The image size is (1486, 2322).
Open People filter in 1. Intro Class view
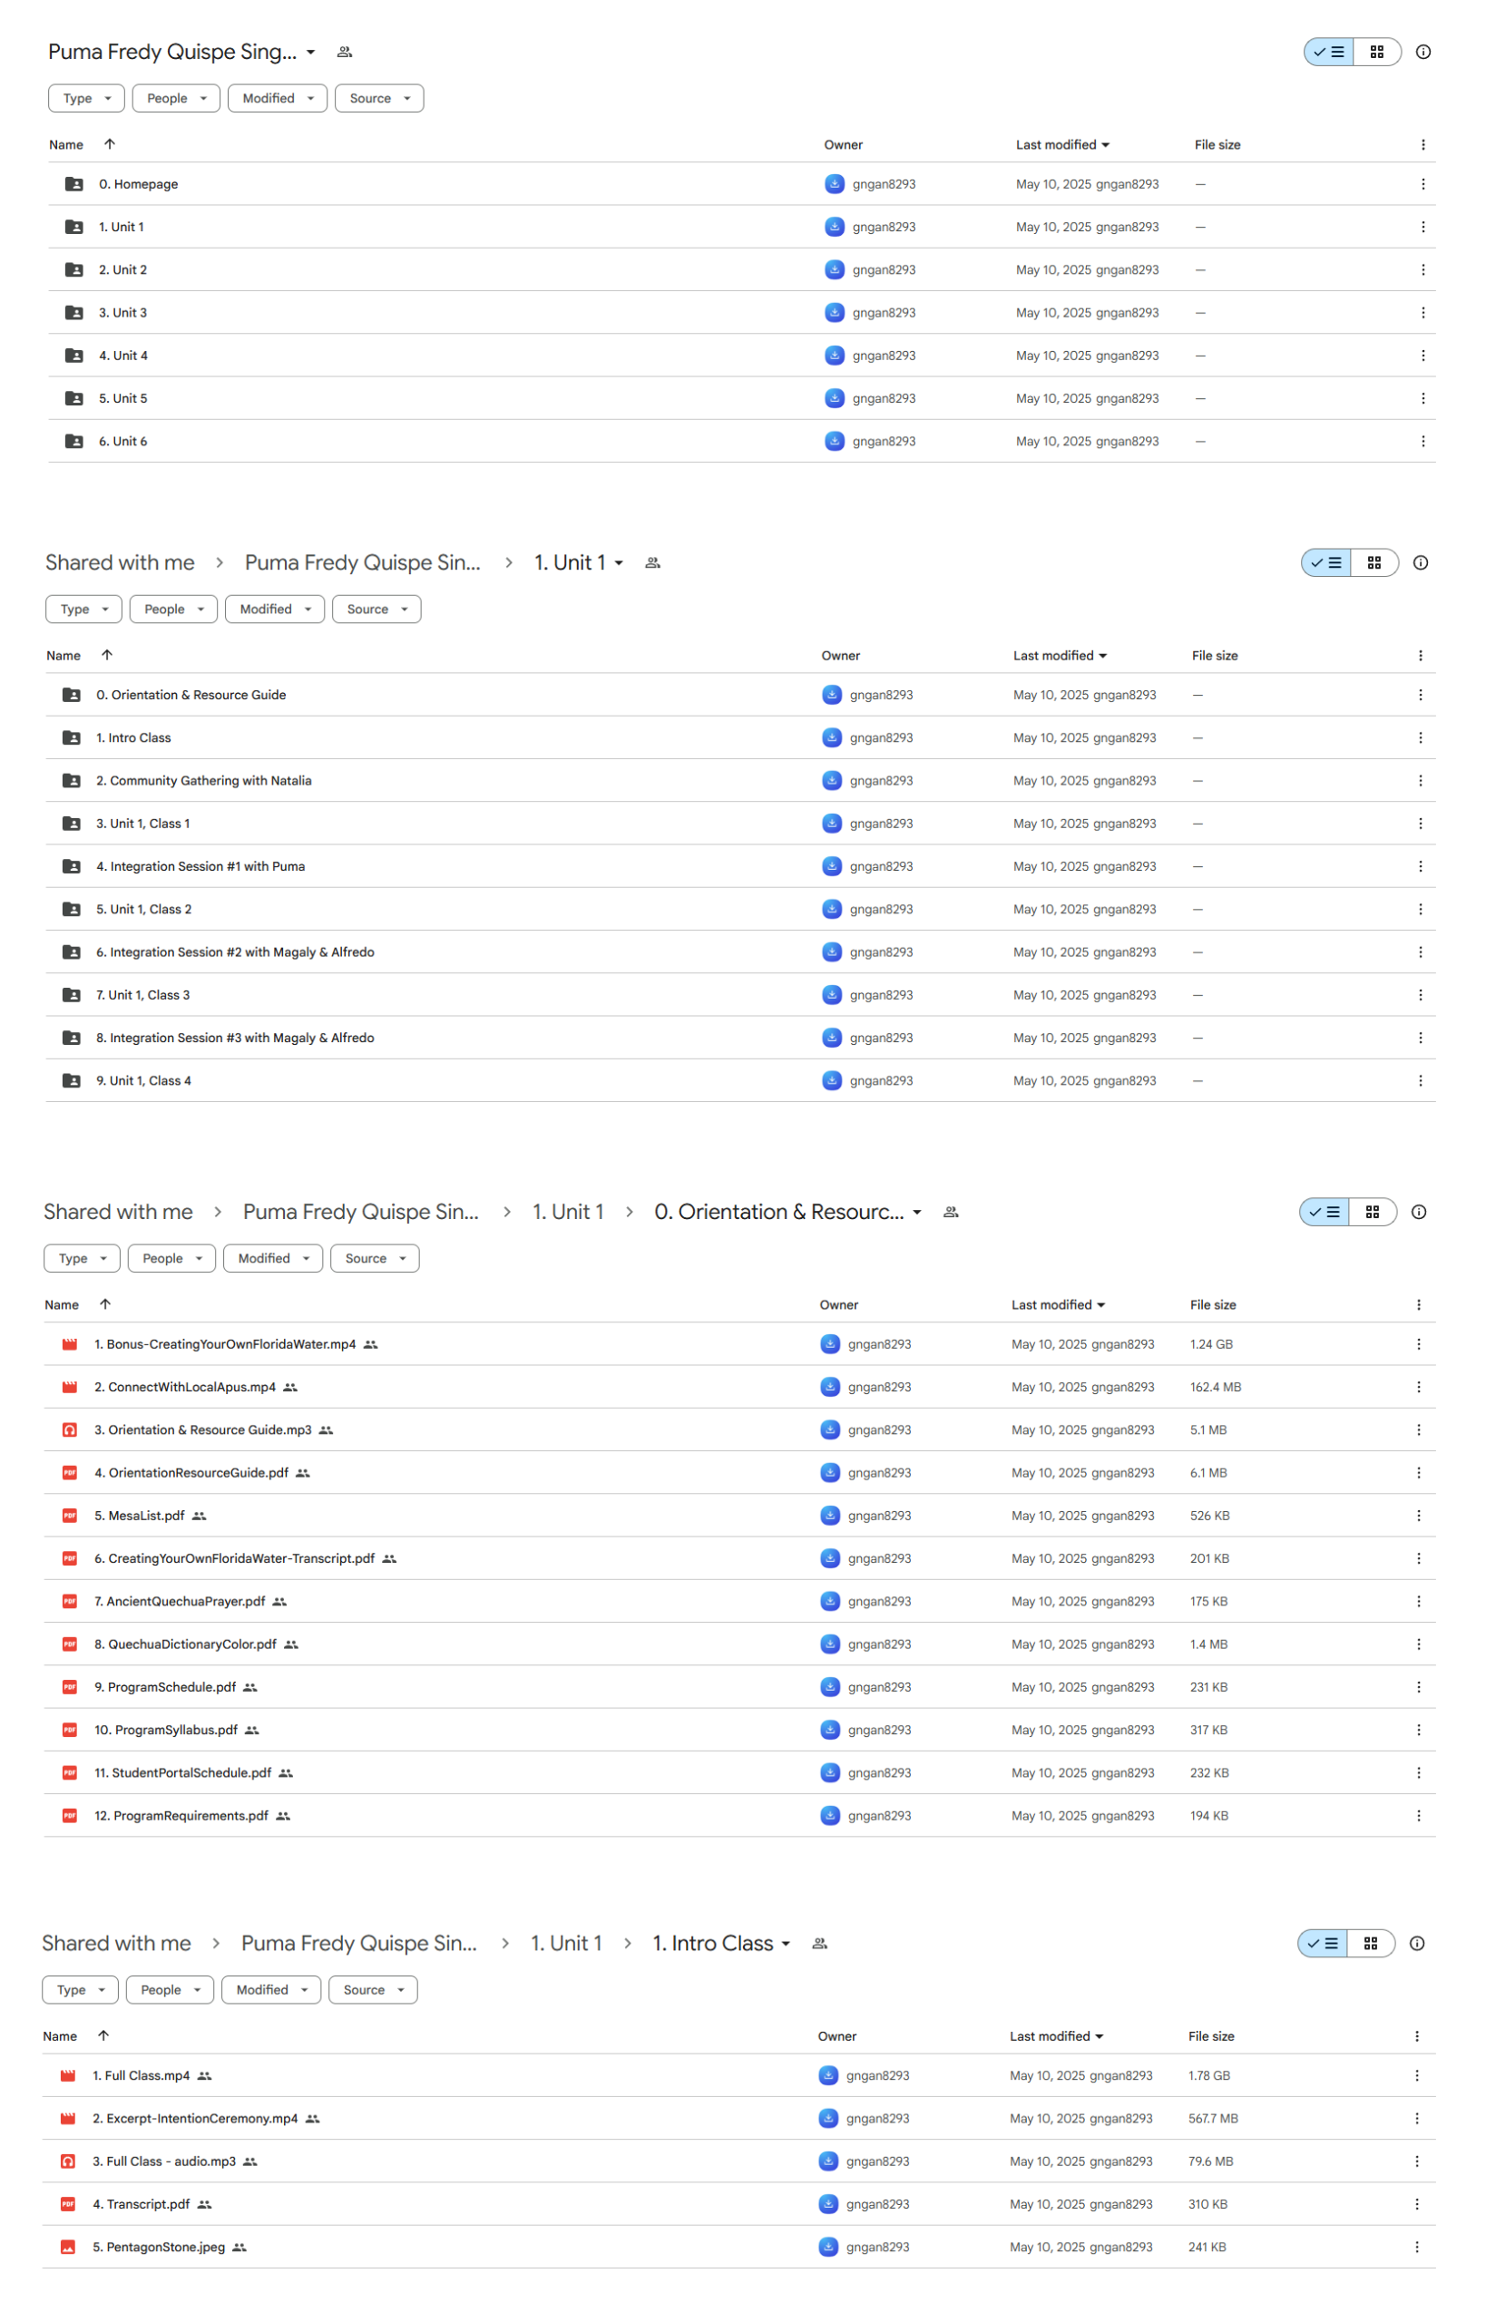point(171,1989)
